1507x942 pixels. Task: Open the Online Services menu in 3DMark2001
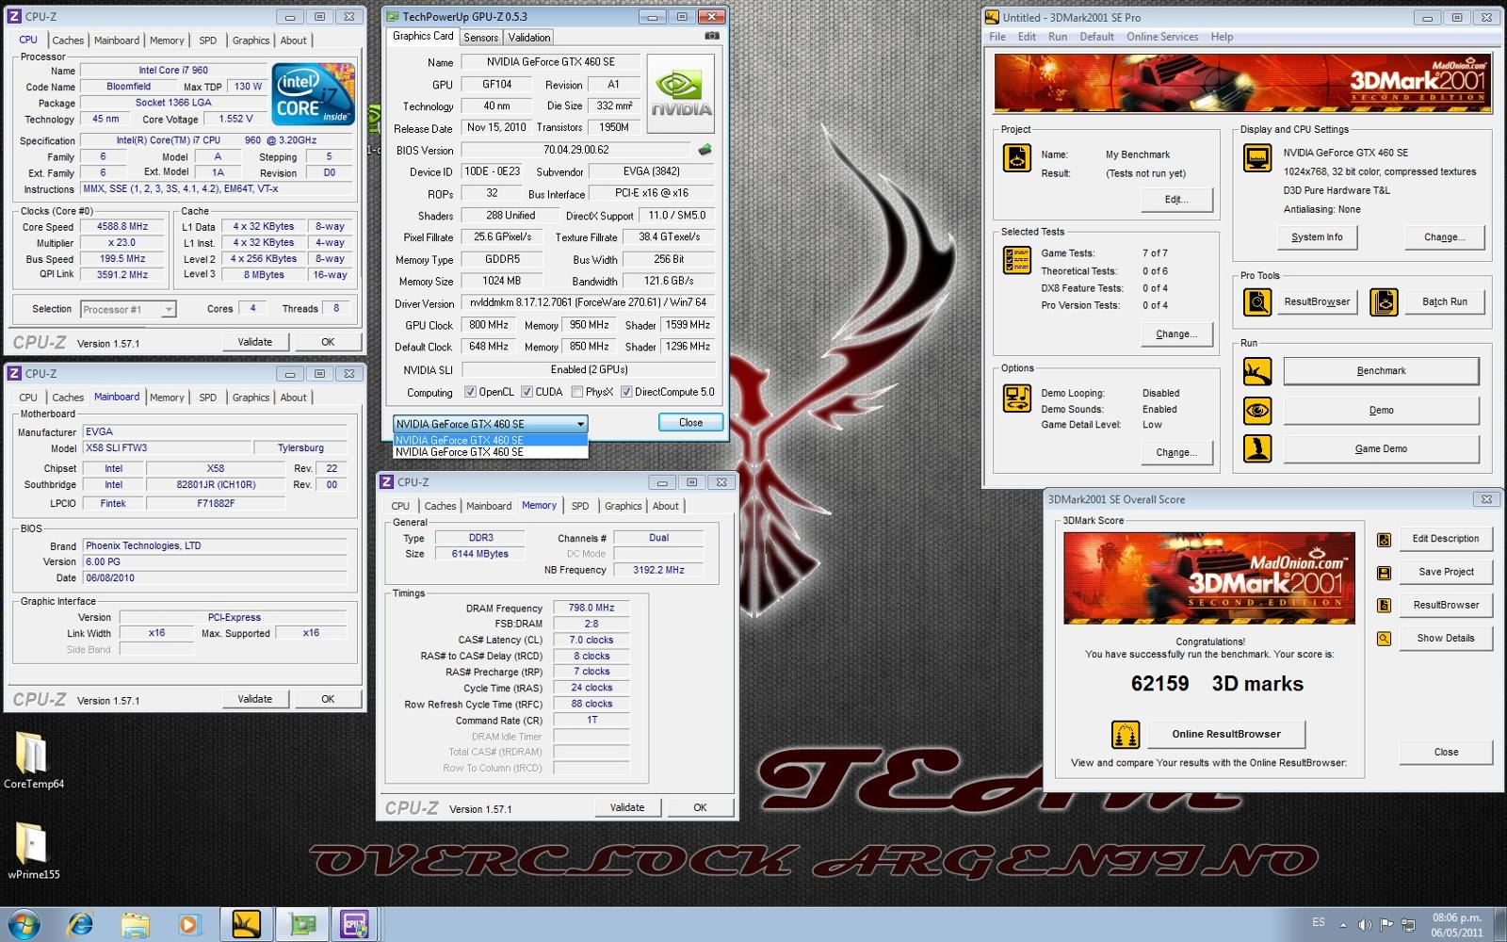coord(1162,37)
